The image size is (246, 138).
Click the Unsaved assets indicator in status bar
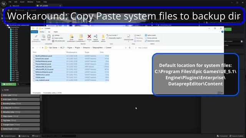222,136
